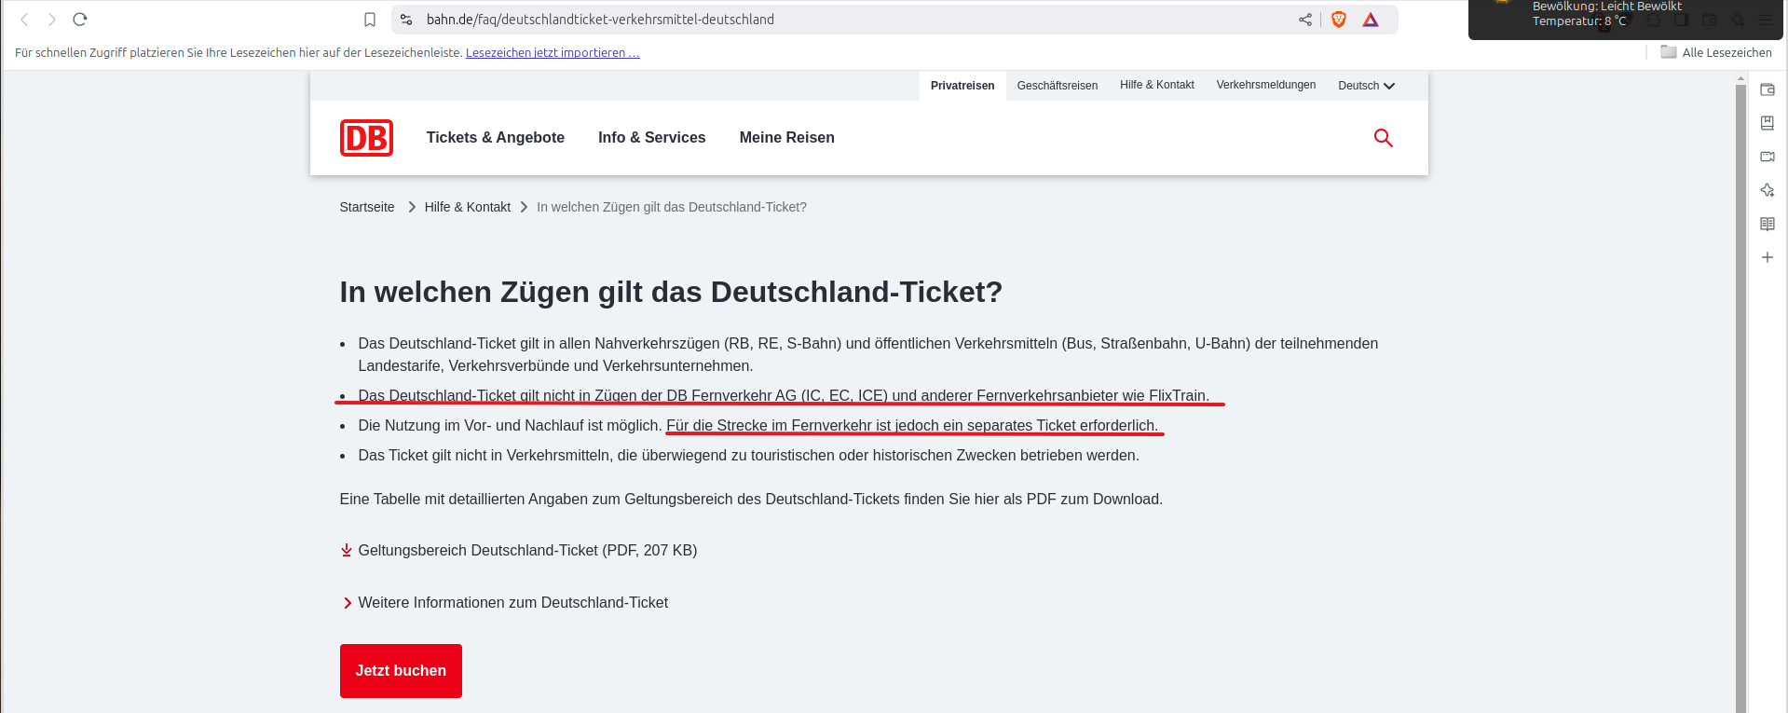Viewport: 1788px width, 713px height.
Task: Click the bullet about touristischen oder historischen Zwecken
Action: (x=748, y=456)
